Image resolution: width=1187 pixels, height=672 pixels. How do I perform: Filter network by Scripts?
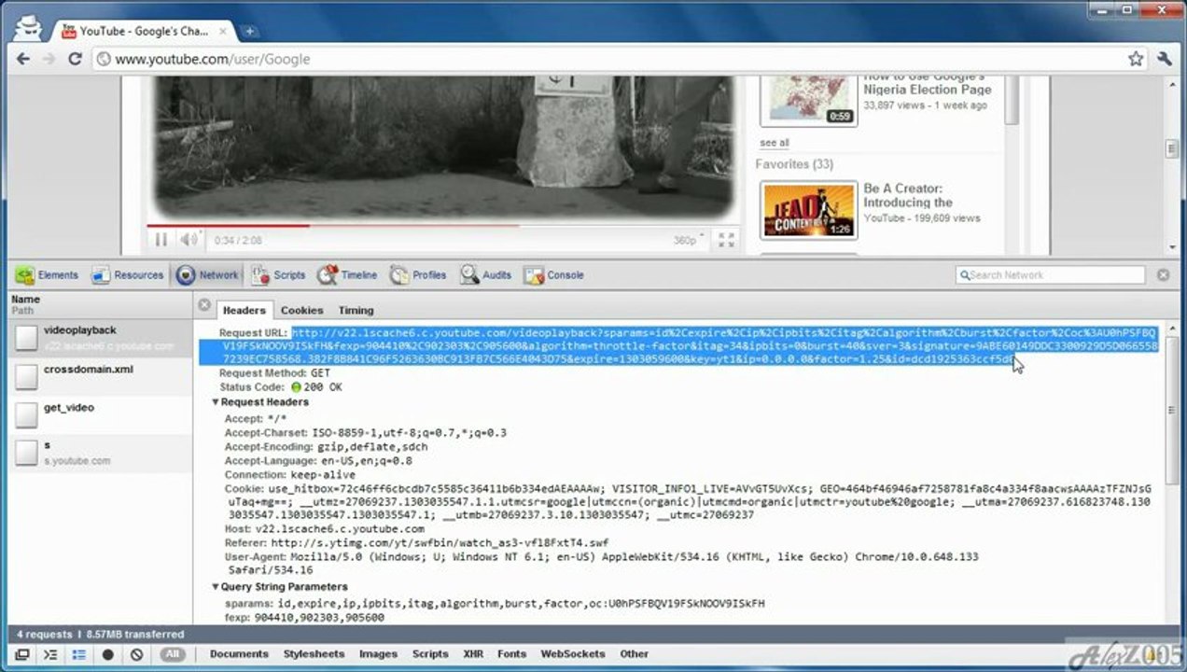point(430,654)
